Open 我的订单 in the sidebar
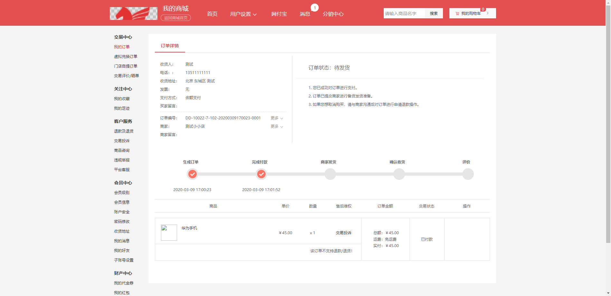Image resolution: width=611 pixels, height=296 pixels. click(122, 47)
